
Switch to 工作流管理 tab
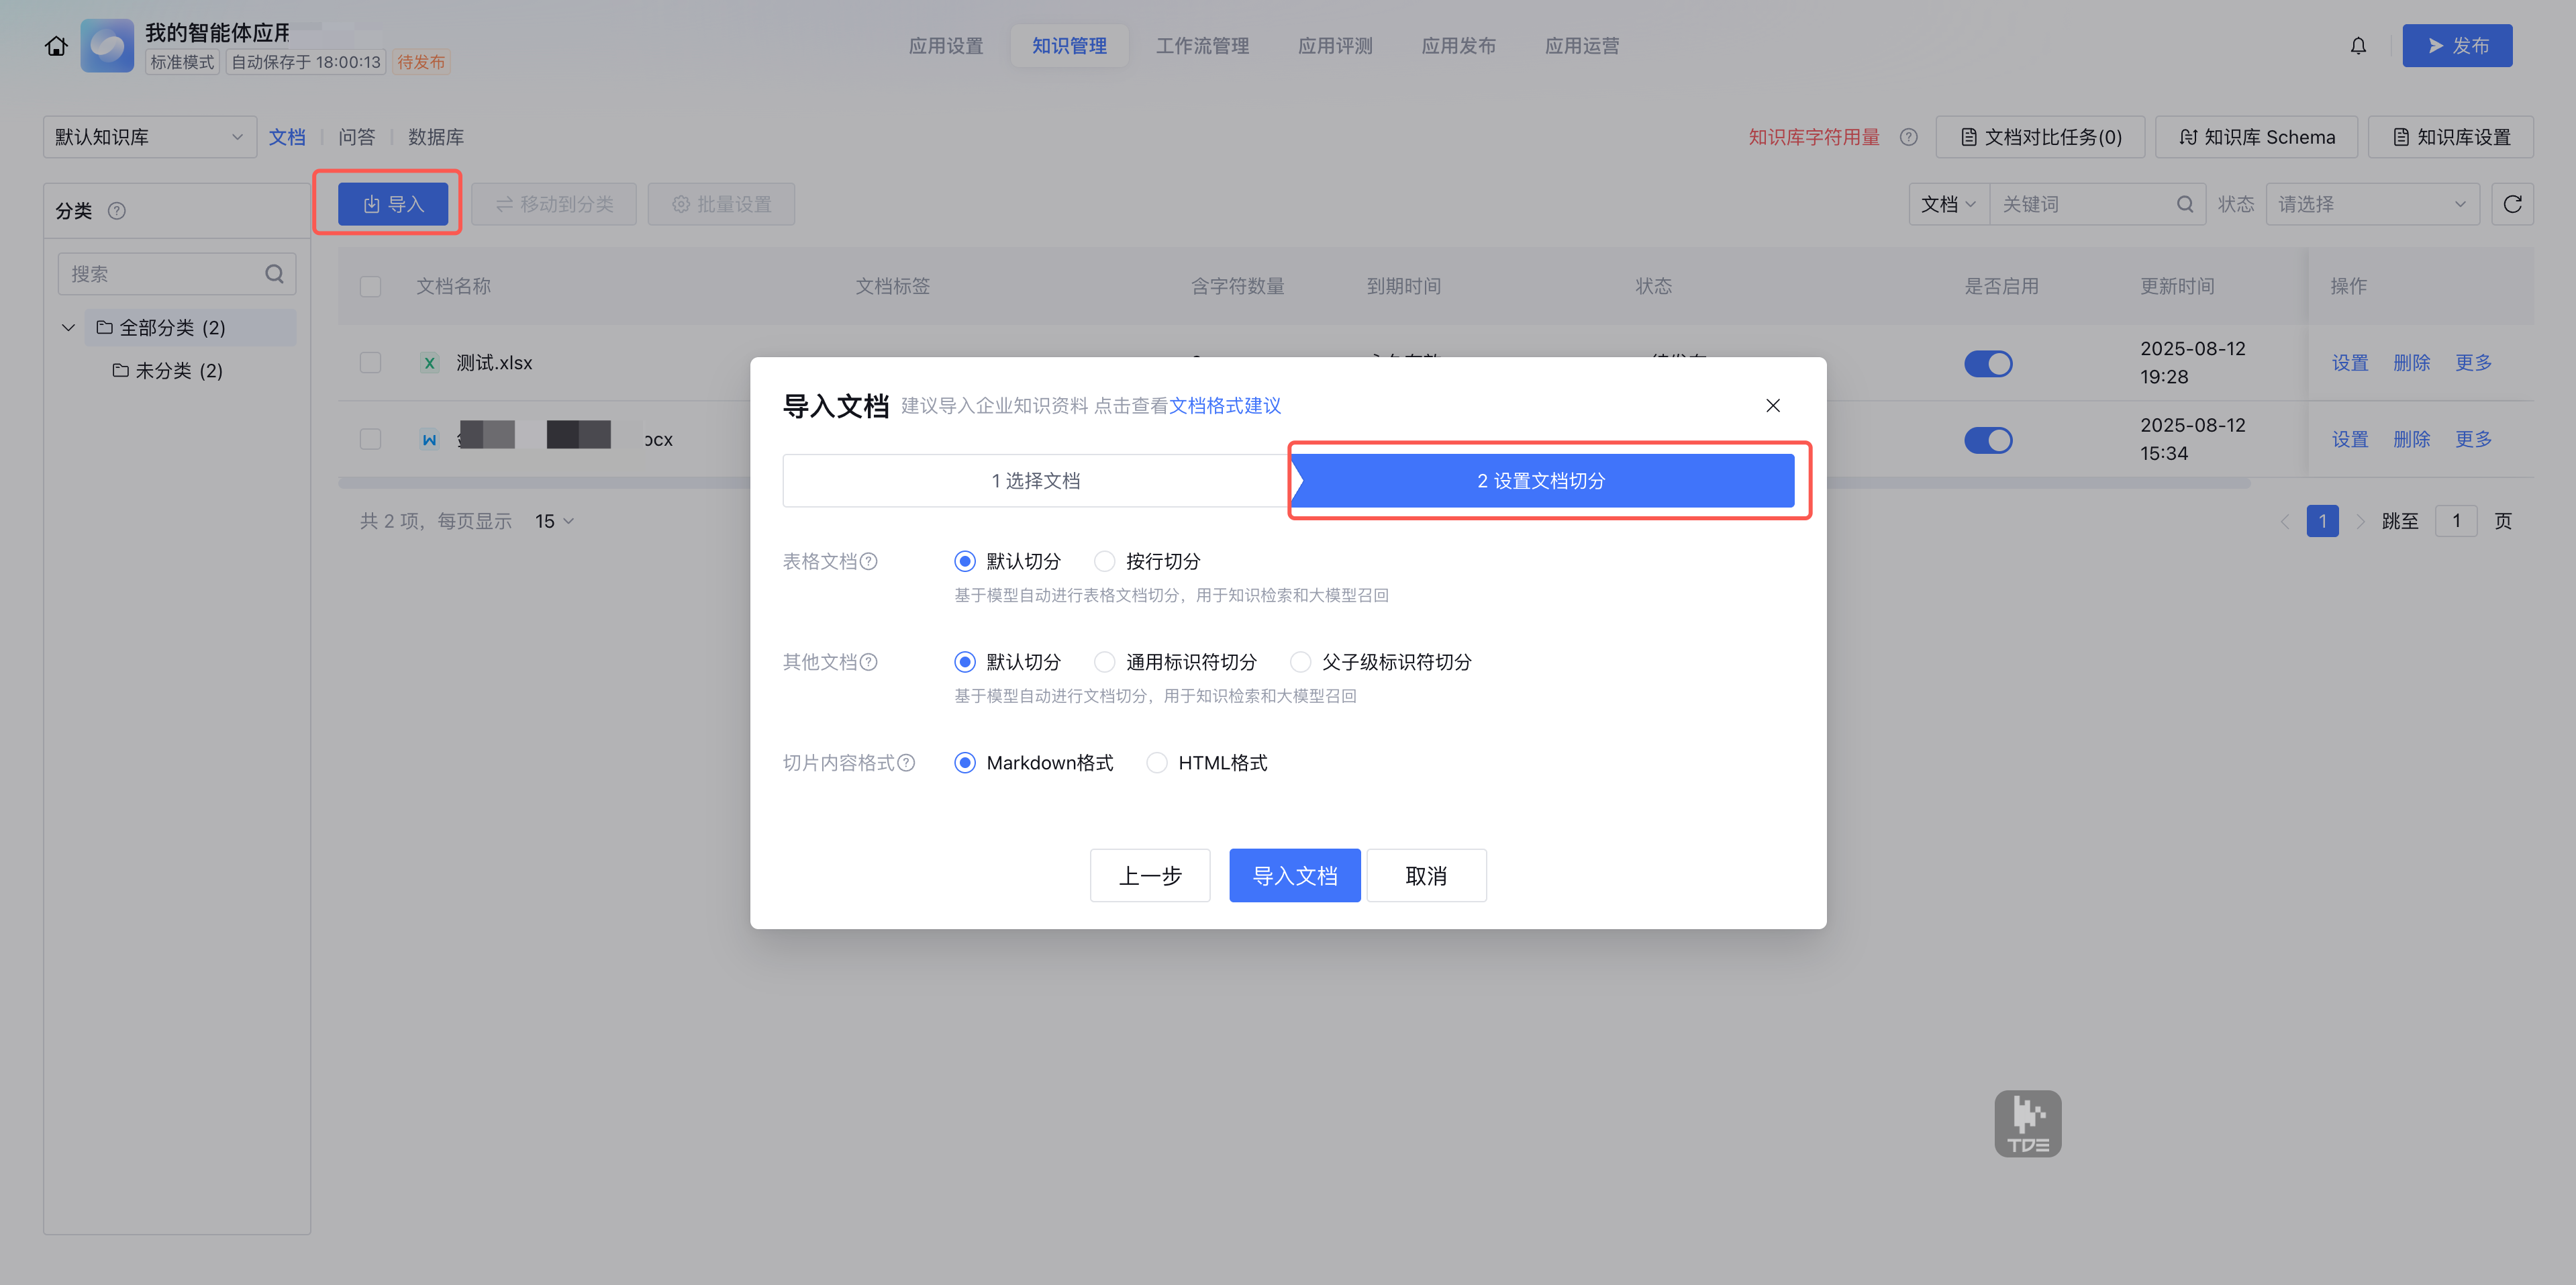1202,46
